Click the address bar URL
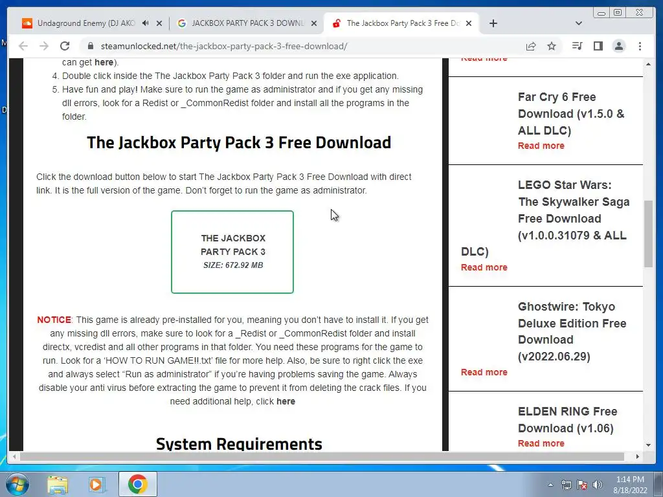 click(223, 46)
